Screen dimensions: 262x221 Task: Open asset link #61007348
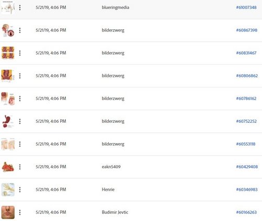(246, 7)
